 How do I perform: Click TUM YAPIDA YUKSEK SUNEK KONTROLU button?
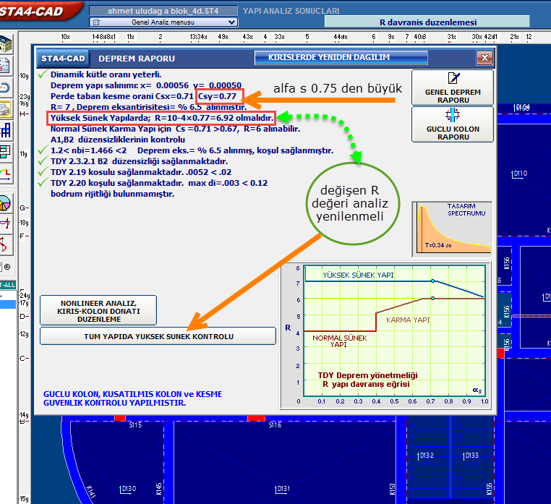click(x=158, y=336)
